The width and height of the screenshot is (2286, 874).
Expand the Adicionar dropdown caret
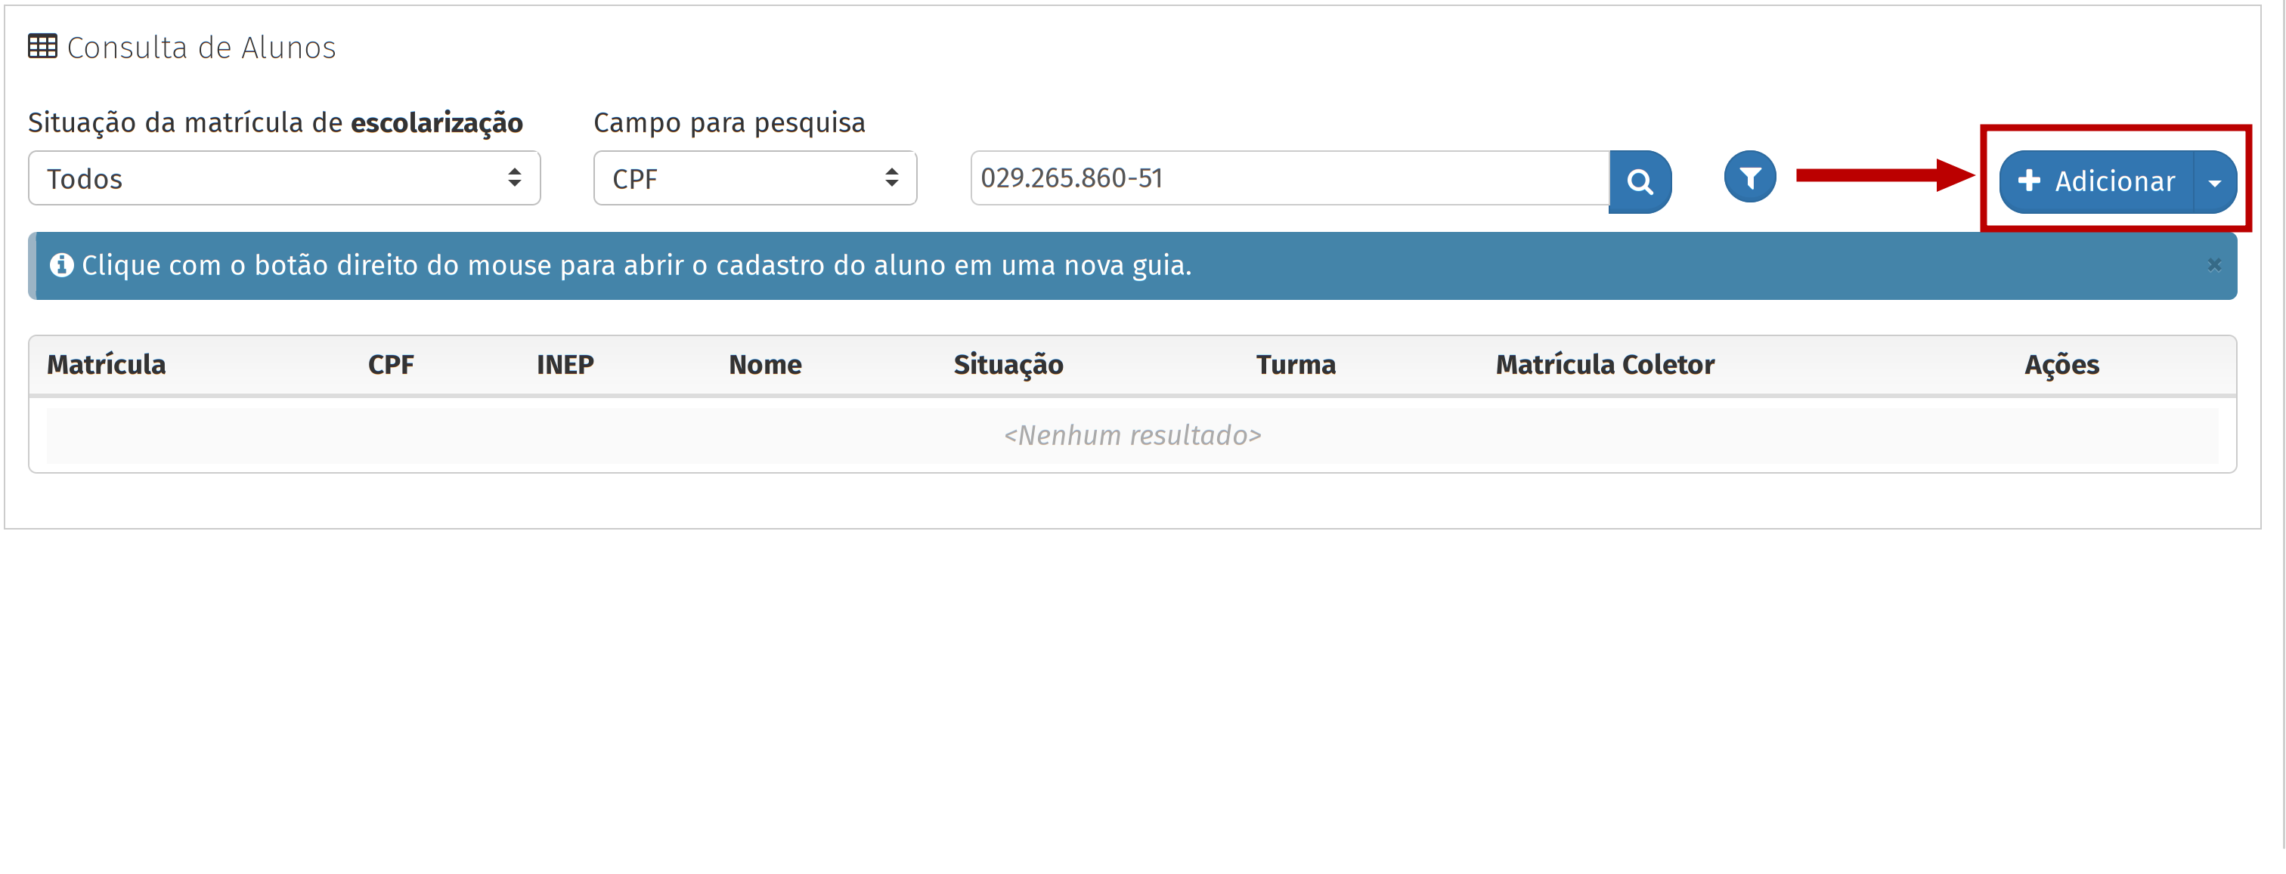coord(2214,183)
